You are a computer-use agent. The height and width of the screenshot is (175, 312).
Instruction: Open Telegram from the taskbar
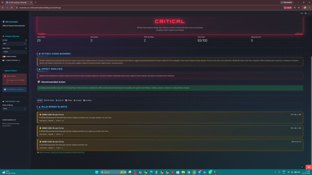(199, 172)
